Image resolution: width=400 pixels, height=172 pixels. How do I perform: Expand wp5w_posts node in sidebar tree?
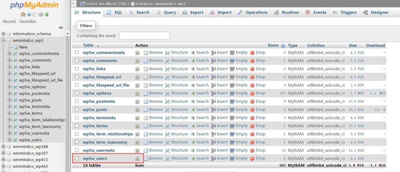pyautogui.click(x=9, y=100)
